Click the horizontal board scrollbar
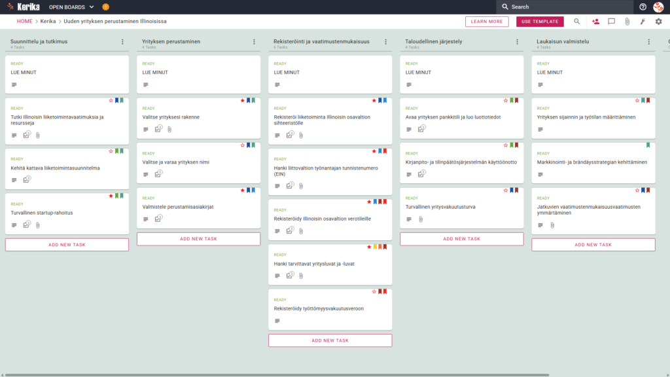Viewport: 670px width, 377px height. 277,375
